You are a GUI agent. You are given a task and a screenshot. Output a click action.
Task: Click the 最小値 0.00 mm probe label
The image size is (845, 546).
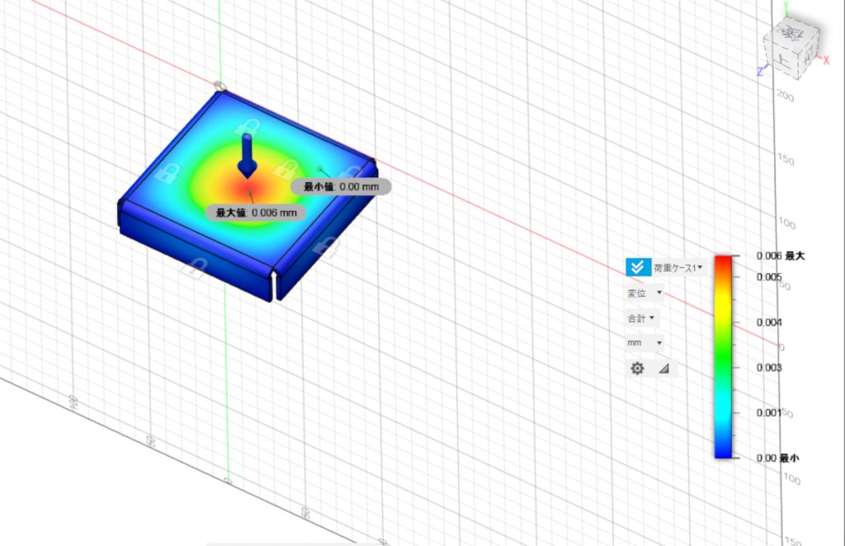[x=342, y=187]
